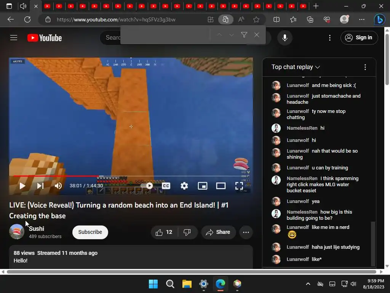Open tab actions menu
This screenshot has height=293, width=390.
(9, 6)
